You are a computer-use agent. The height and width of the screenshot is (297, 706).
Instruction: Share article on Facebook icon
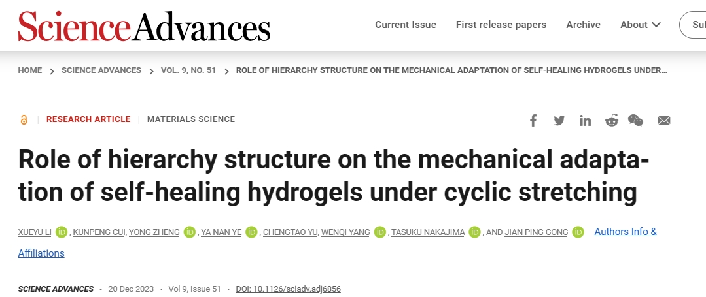(533, 120)
